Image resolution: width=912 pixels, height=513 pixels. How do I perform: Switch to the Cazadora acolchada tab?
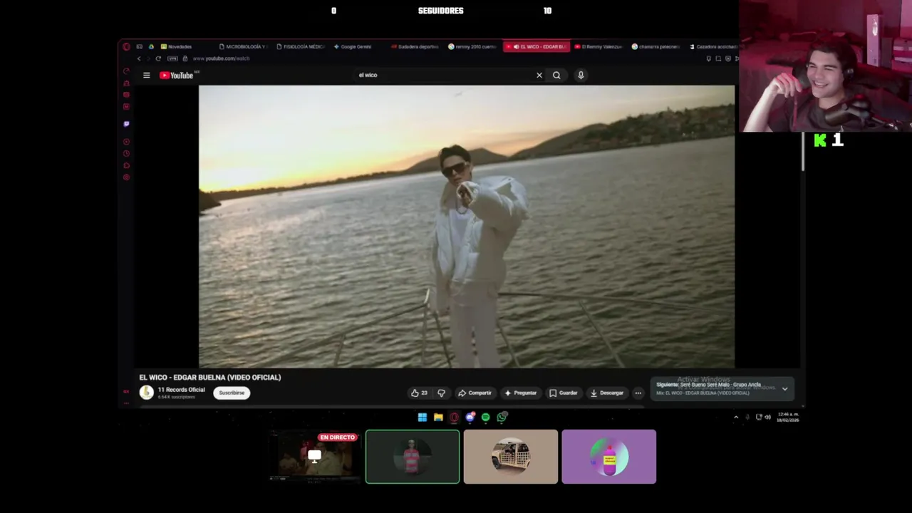point(713,46)
